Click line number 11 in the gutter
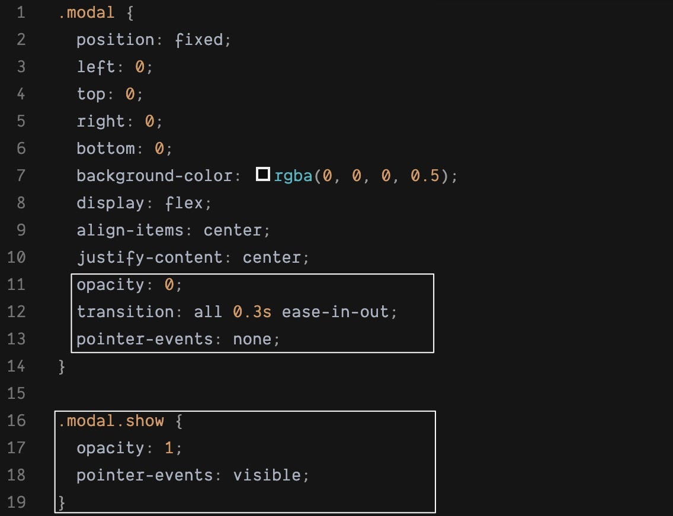The image size is (673, 516). [17, 285]
